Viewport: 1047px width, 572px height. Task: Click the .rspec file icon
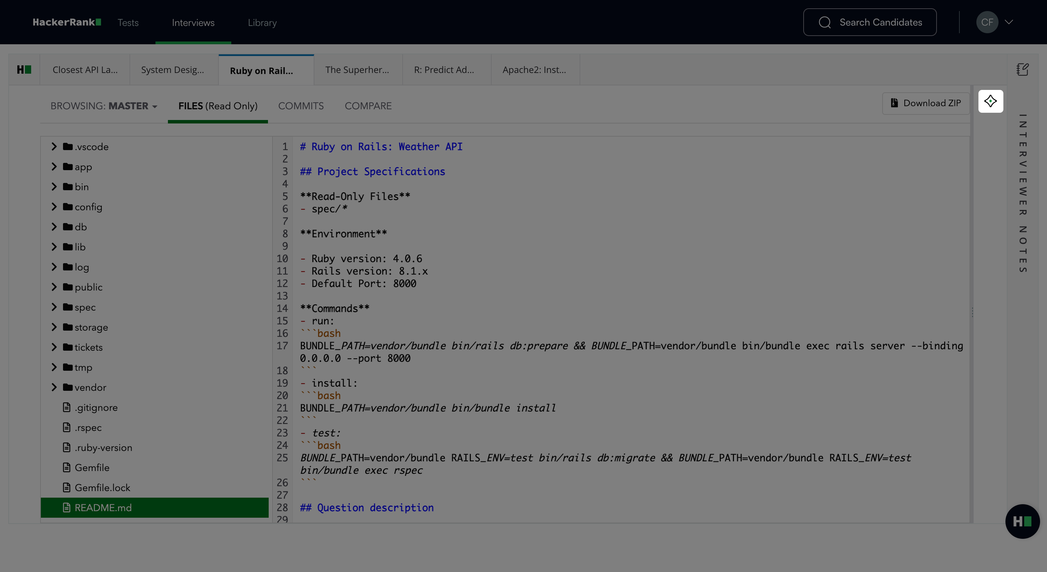(x=67, y=427)
